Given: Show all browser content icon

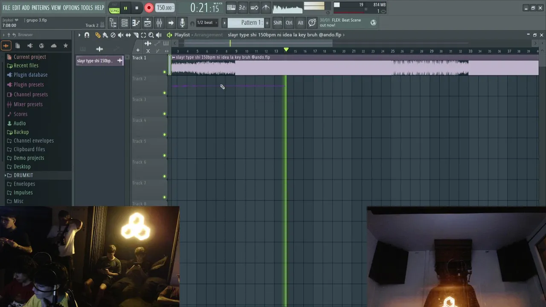Looking at the screenshot, I should 6,46.
